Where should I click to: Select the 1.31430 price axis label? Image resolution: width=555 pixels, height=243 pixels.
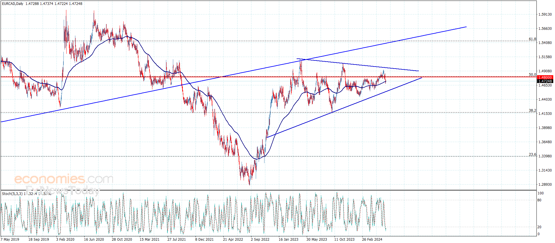[545, 170]
